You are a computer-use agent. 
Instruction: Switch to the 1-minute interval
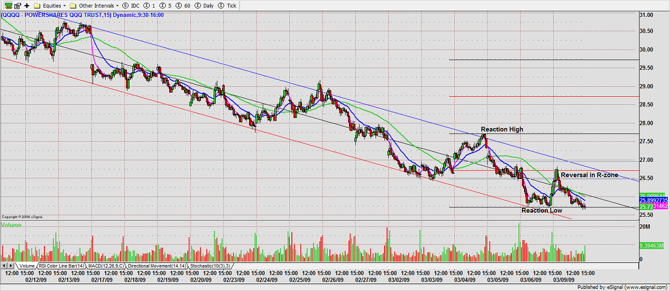point(148,5)
